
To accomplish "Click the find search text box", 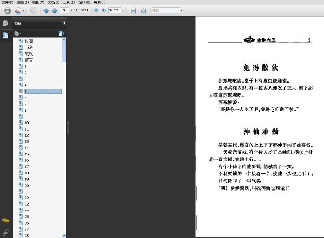I will point(166,10).
